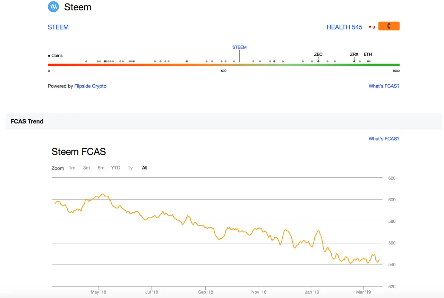Click the HEALTH 545 score
The height and width of the screenshot is (298, 444).
pyautogui.click(x=344, y=27)
